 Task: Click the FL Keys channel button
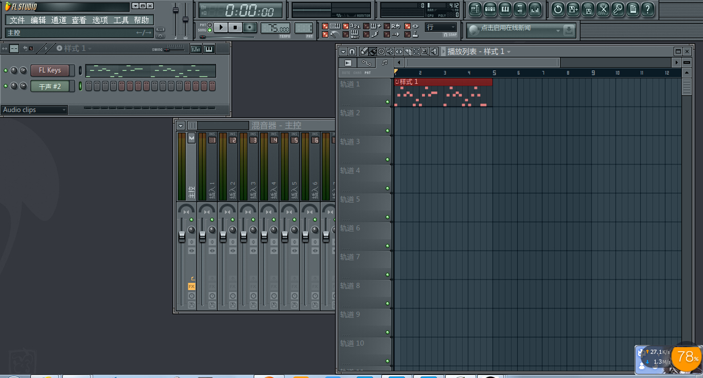(x=50, y=70)
